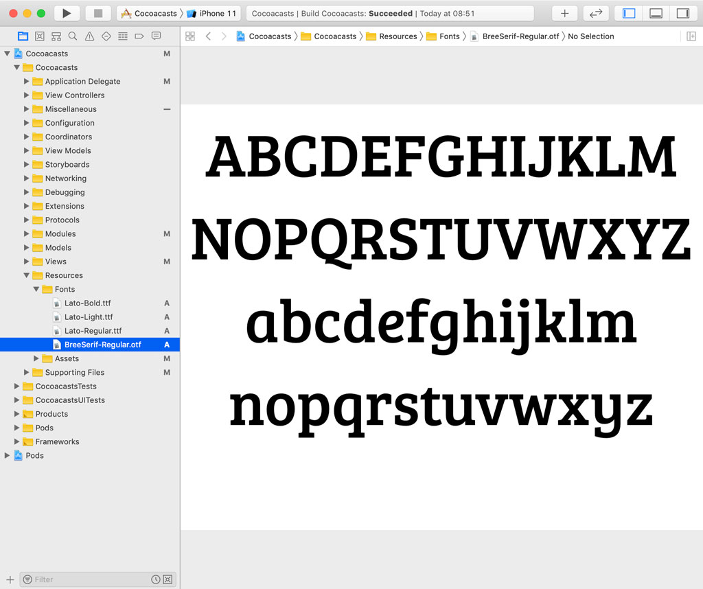The height and width of the screenshot is (589, 703).
Task: Expand the View Controllers group
Action: pyautogui.click(x=27, y=95)
